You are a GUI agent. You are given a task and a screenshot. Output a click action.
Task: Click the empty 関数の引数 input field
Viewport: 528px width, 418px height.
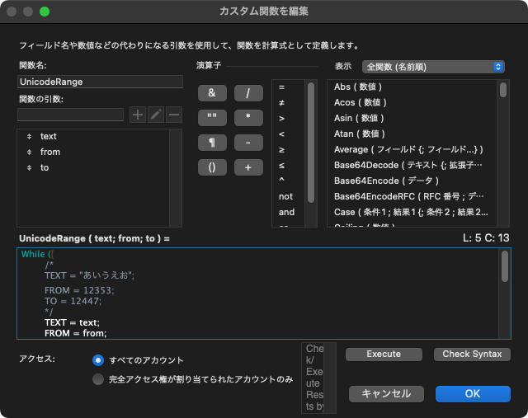(x=70, y=115)
